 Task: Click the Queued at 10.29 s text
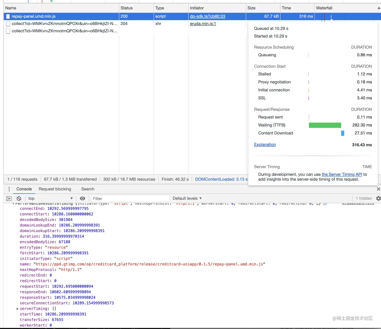[x=271, y=29]
